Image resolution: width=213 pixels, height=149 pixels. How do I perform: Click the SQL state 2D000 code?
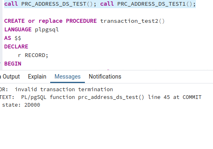pyautogui.click(x=32, y=105)
